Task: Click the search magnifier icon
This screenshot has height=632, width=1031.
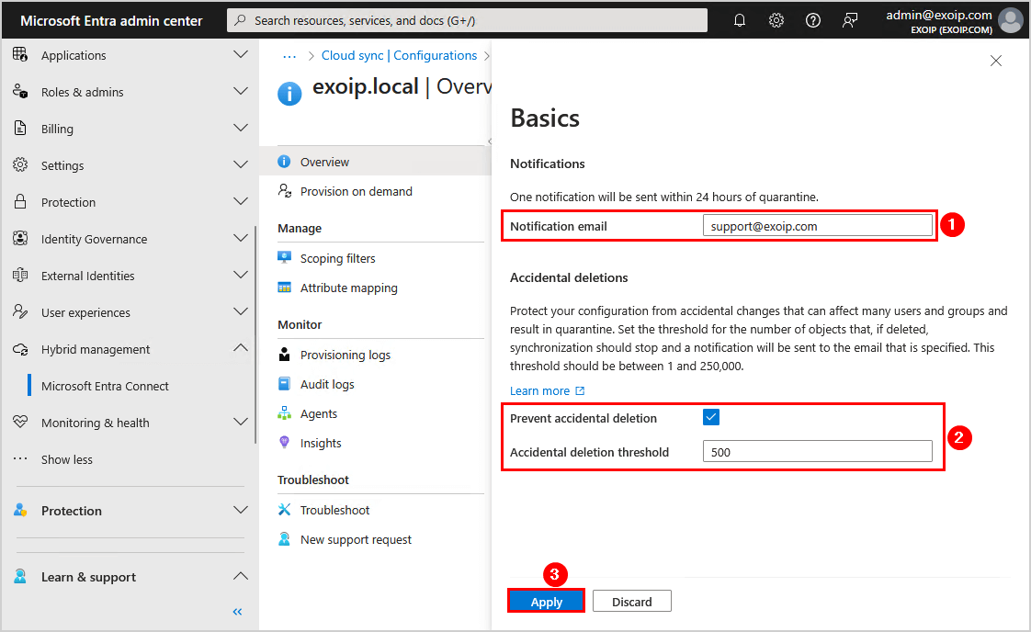Action: tap(241, 20)
